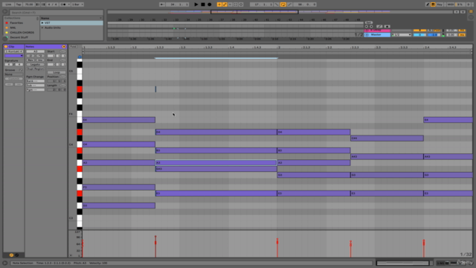The height and width of the screenshot is (268, 476).
Task: Open Pgm program chooser
Action: pyautogui.click(x=35, y=89)
